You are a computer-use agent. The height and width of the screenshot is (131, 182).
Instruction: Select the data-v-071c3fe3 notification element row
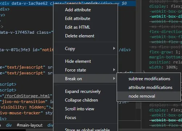(27, 50)
